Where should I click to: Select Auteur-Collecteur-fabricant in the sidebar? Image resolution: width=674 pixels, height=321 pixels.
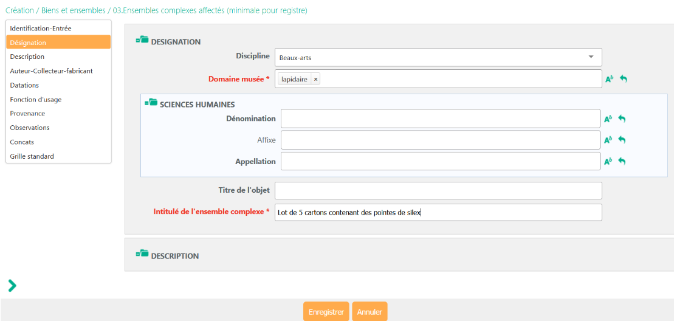(51, 71)
